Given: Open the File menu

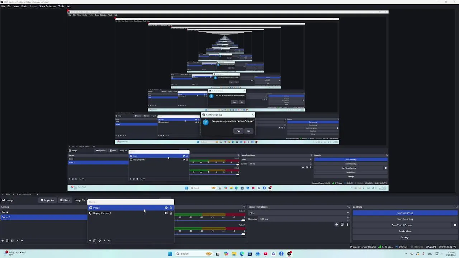Looking at the screenshot, I should point(3,6).
